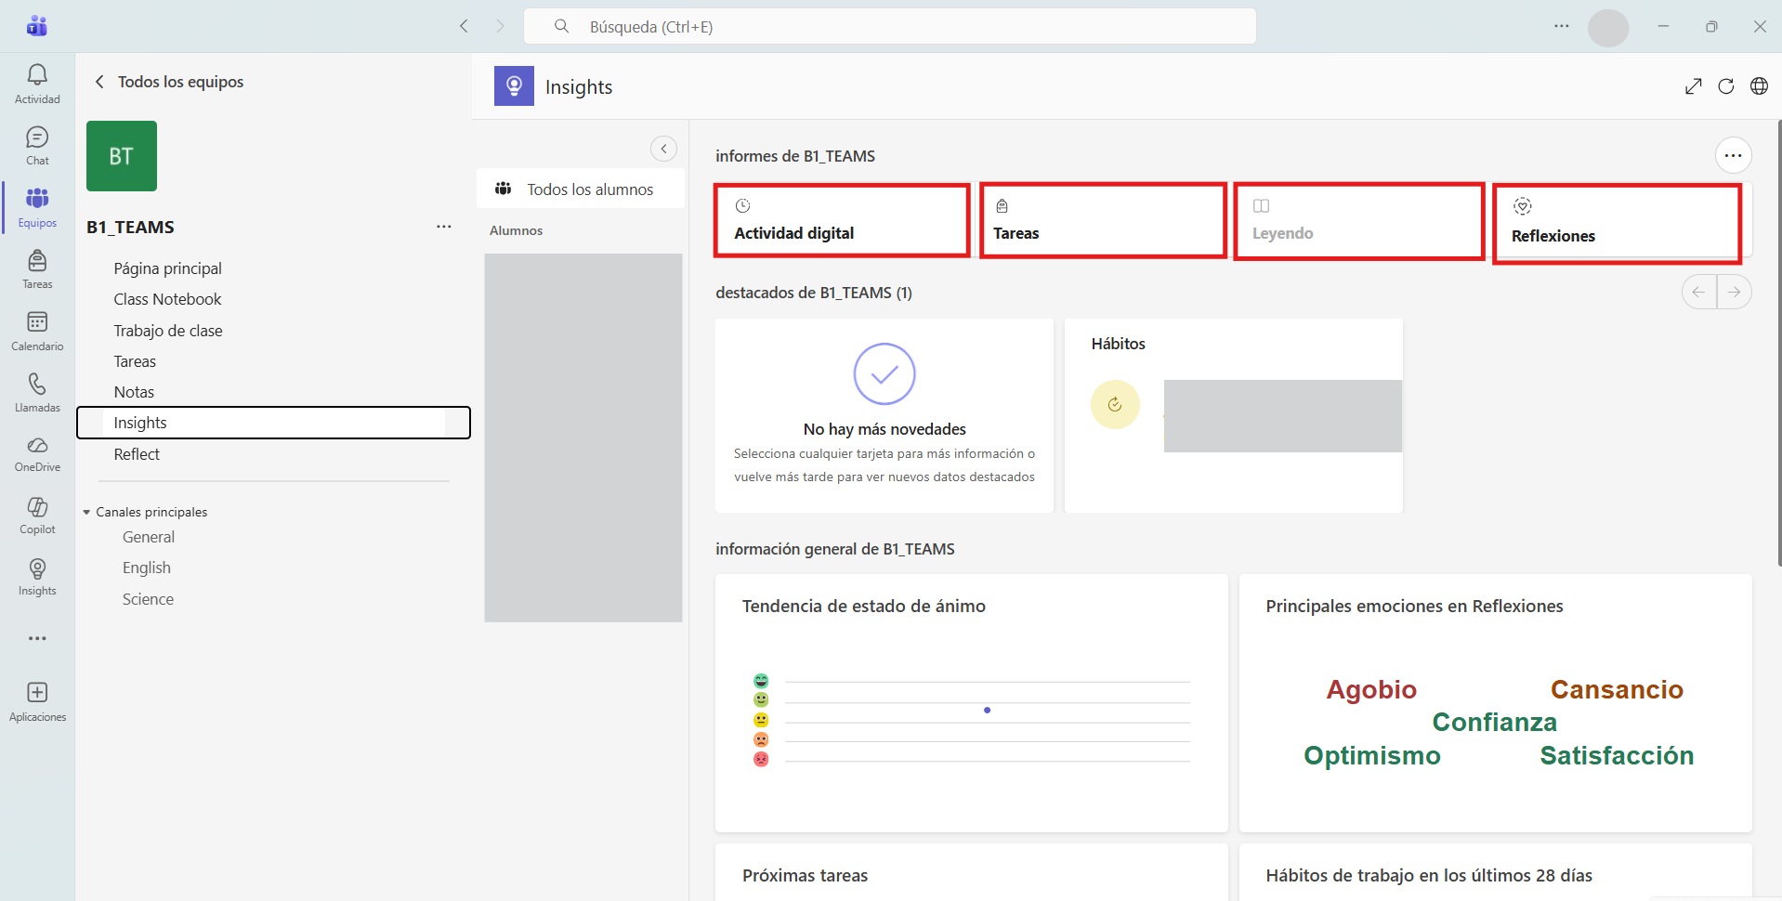The width and height of the screenshot is (1782, 901).
Task: Open the Leyendo report card
Action: tap(1358, 221)
